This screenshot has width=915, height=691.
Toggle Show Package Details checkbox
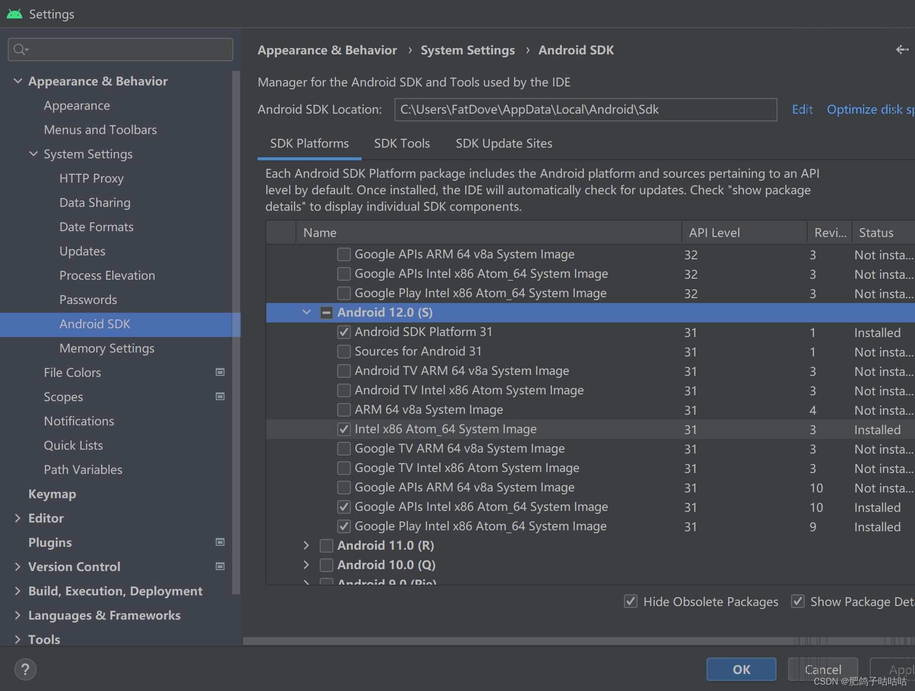pyautogui.click(x=798, y=601)
